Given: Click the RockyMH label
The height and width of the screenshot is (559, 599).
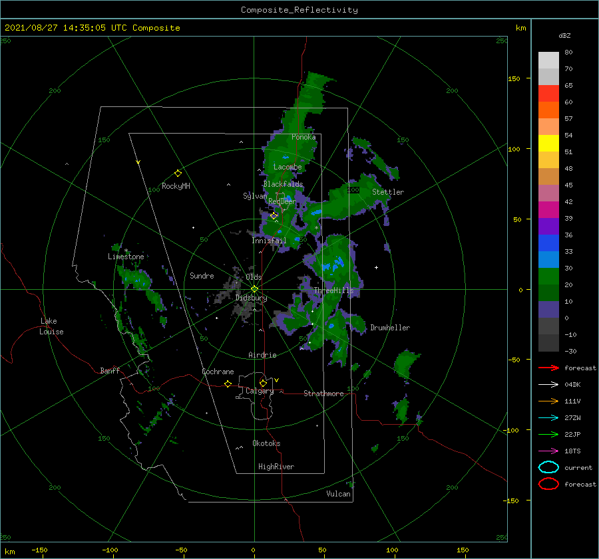Looking at the screenshot, I should click(176, 186).
